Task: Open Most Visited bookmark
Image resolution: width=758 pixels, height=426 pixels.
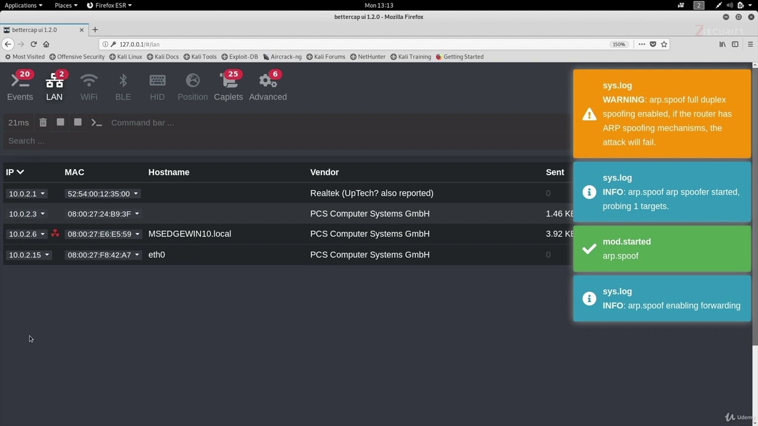Action: (x=25, y=57)
